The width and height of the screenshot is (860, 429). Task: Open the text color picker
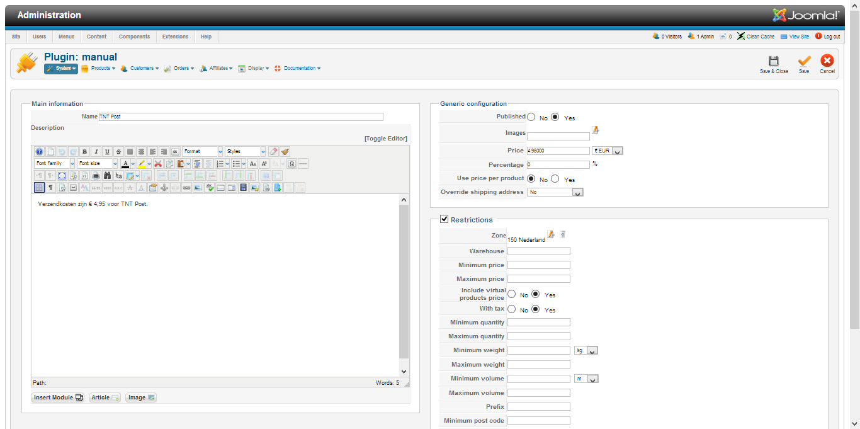pos(133,164)
